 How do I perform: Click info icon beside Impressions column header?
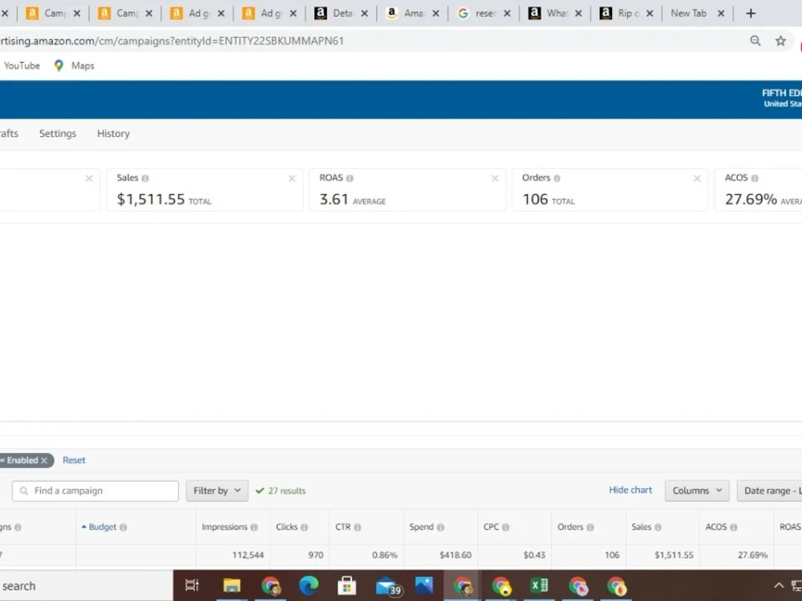coord(254,527)
